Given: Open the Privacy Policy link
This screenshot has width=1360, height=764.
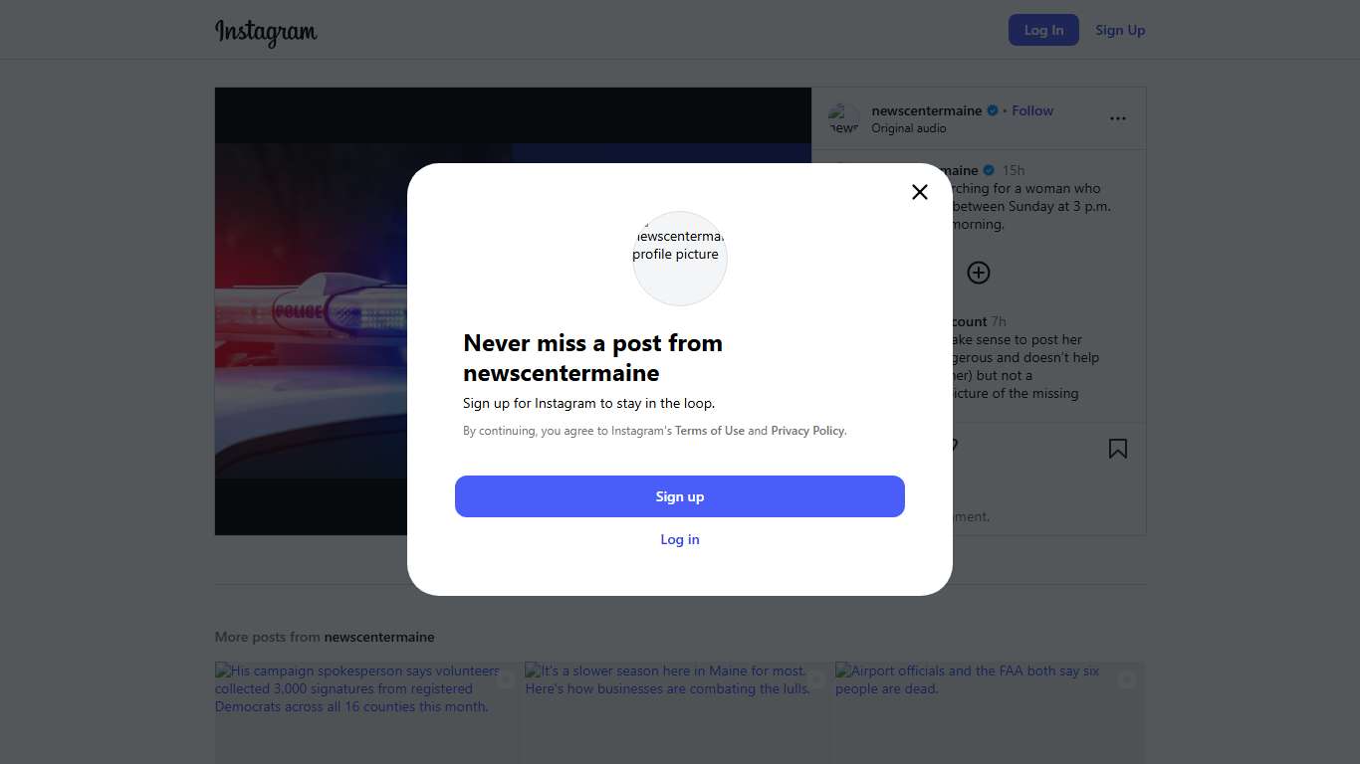Looking at the screenshot, I should click(x=807, y=431).
